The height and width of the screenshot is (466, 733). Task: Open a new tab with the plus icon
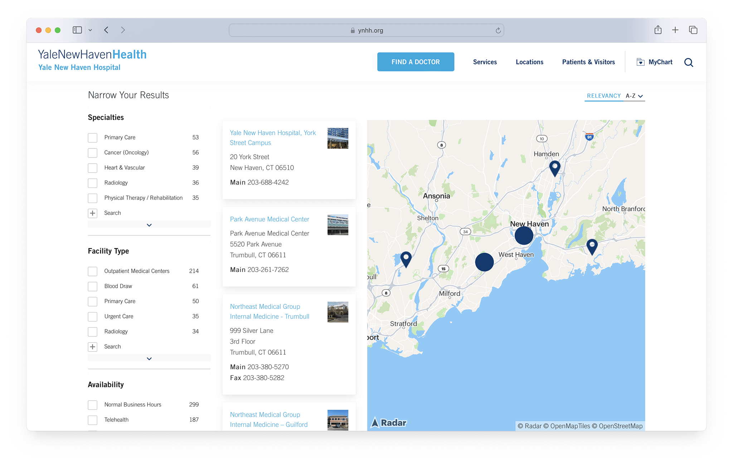pos(675,30)
